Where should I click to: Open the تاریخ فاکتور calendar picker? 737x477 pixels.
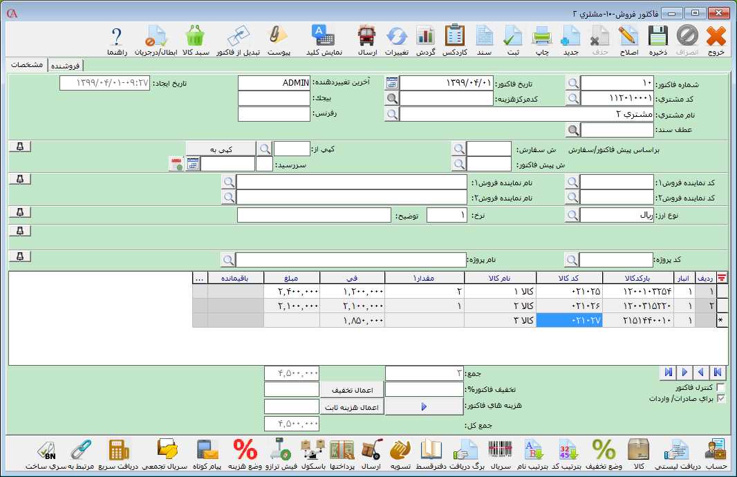392,83
